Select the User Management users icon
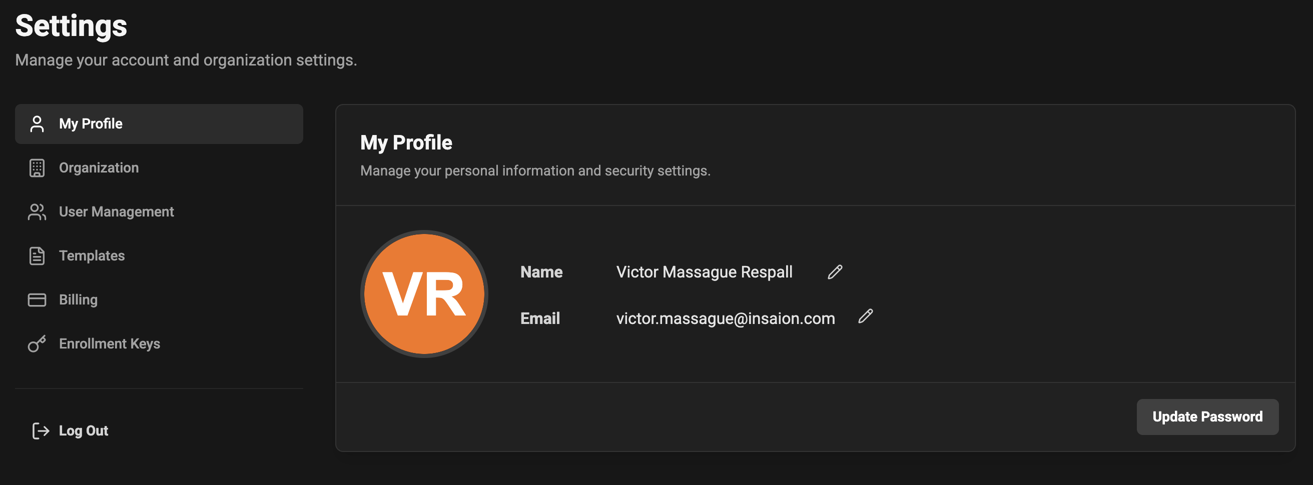 (37, 211)
